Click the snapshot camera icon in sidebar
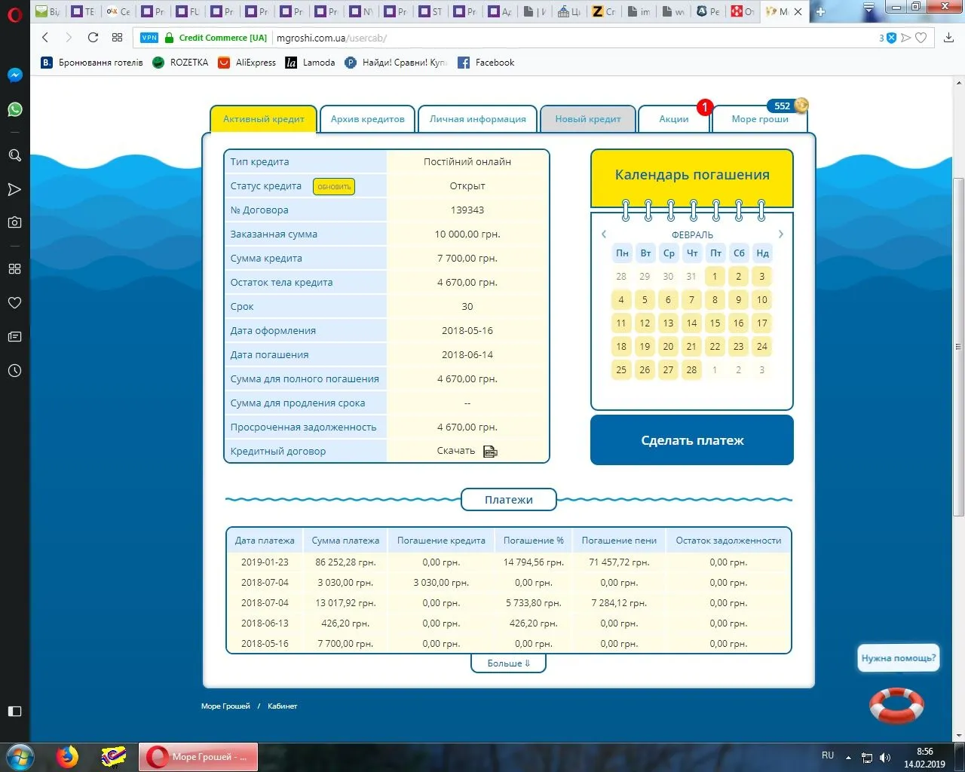 (14, 222)
